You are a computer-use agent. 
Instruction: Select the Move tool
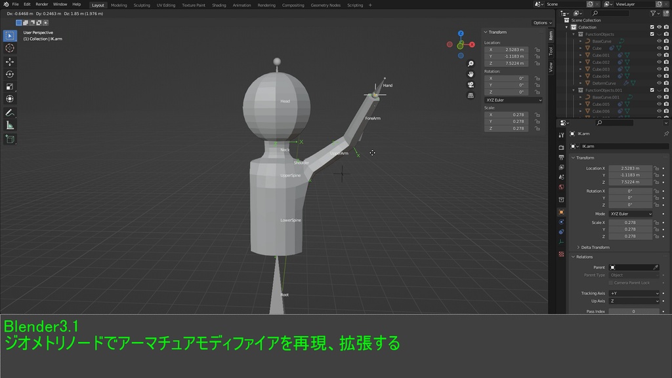tap(10, 62)
